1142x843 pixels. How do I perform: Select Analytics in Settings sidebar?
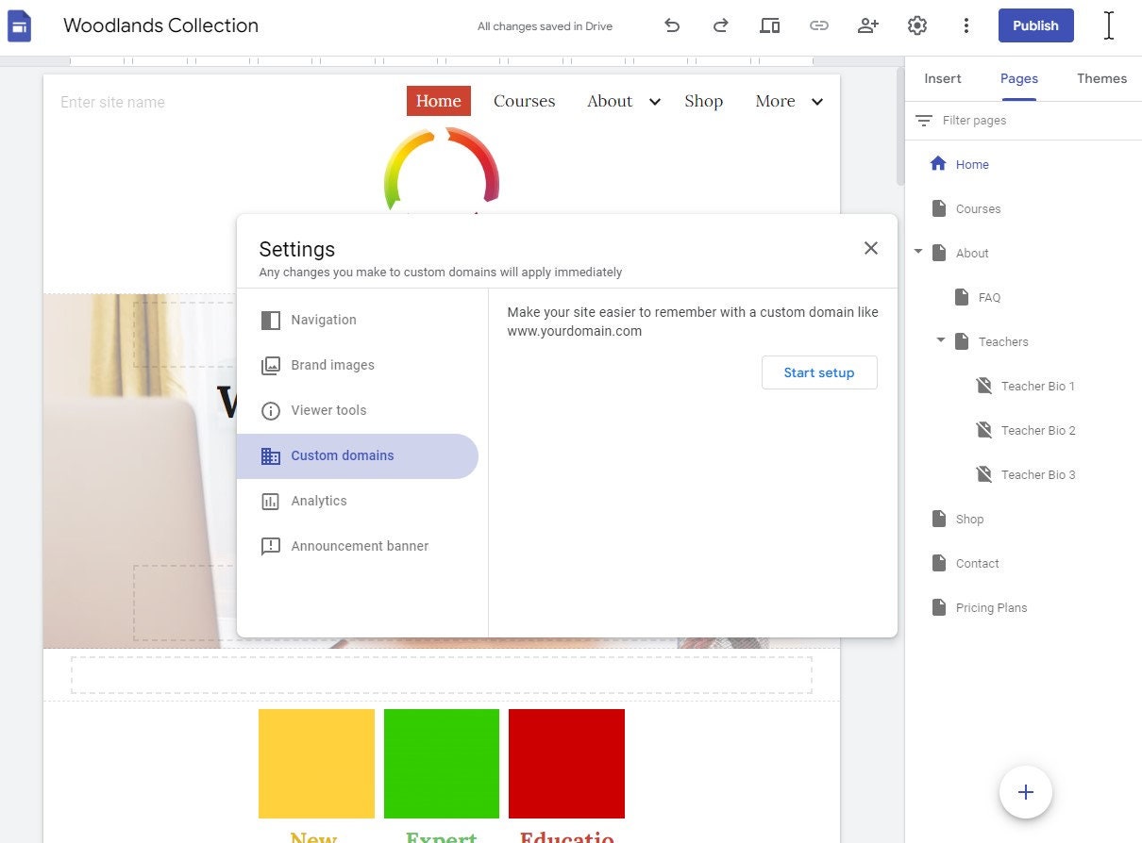(x=319, y=501)
